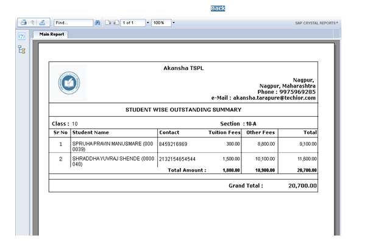
Task: Click the Section 10-A value
Action: 251,124
